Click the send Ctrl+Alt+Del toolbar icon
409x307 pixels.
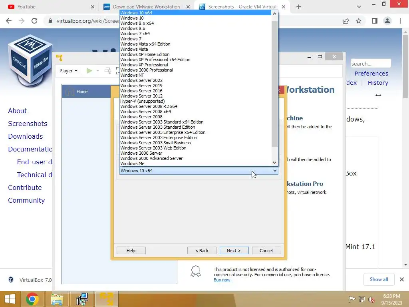point(108,71)
